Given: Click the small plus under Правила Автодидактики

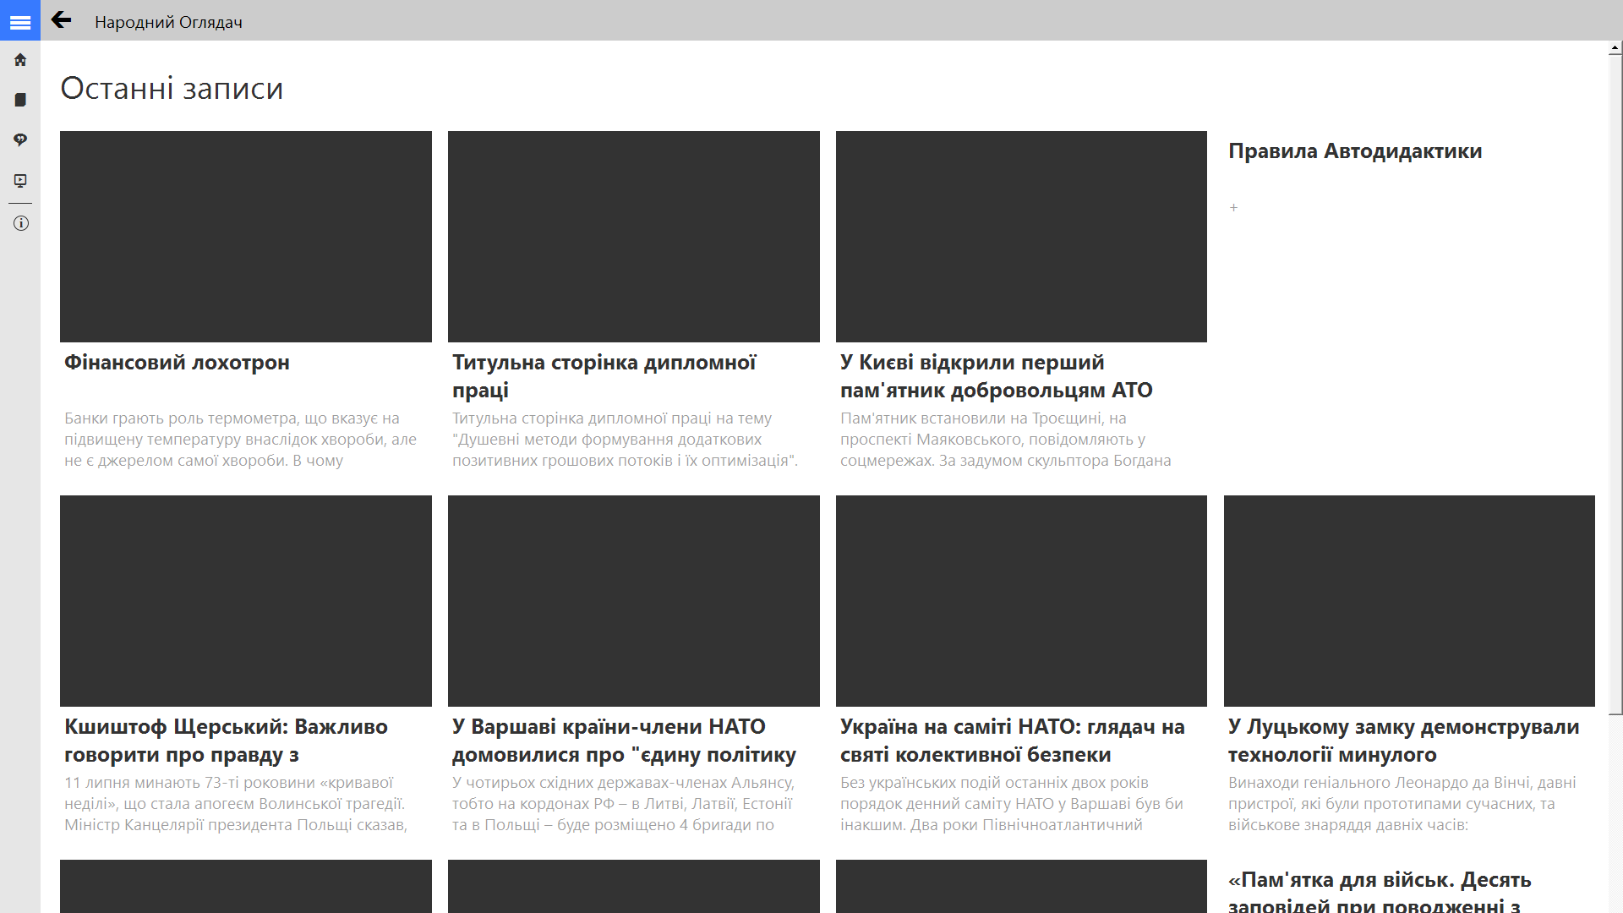Looking at the screenshot, I should tap(1233, 208).
